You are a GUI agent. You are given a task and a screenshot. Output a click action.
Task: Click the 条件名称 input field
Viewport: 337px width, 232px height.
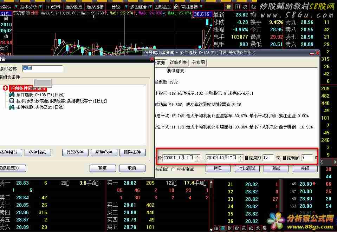click(43, 68)
